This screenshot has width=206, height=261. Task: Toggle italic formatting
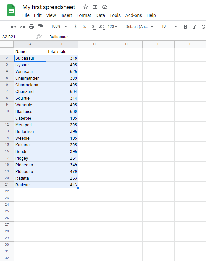(195, 27)
